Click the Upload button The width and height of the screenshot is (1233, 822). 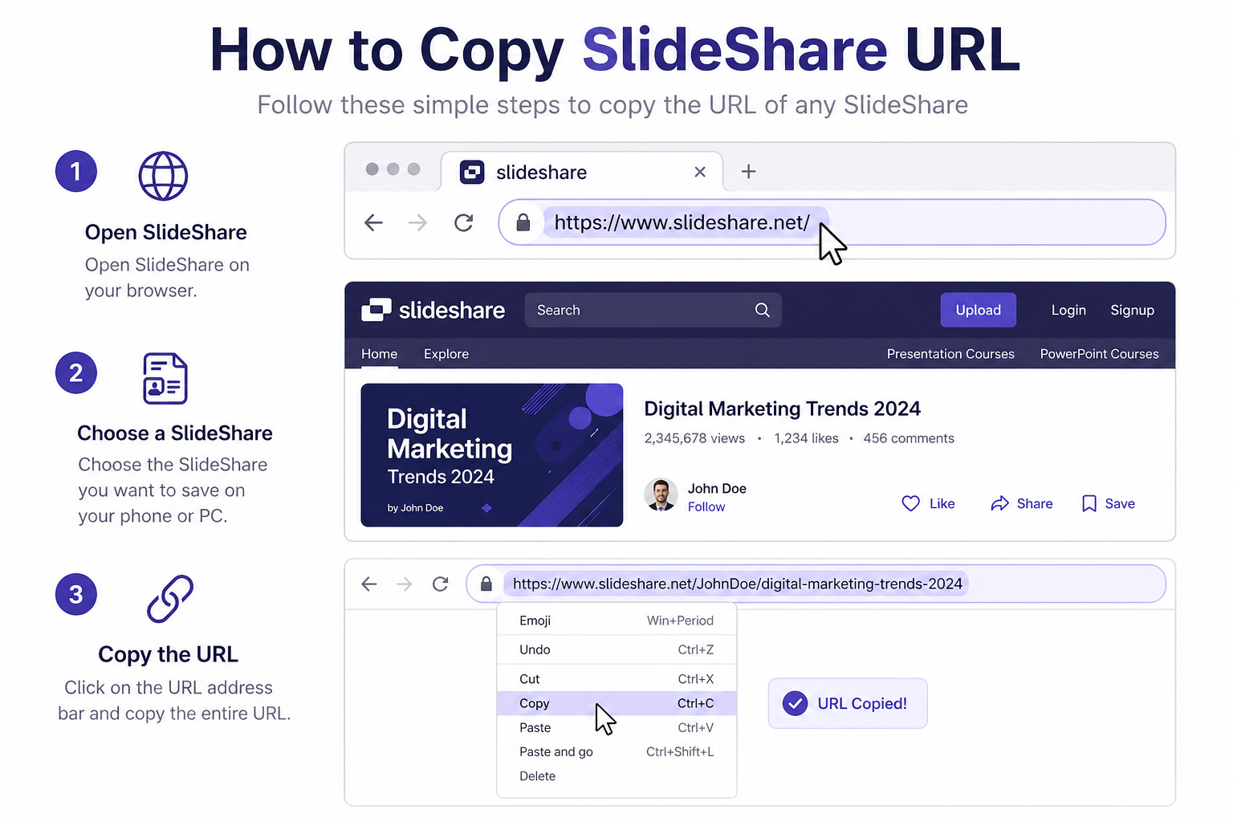pos(978,310)
